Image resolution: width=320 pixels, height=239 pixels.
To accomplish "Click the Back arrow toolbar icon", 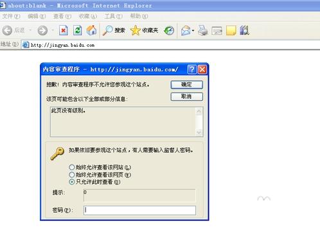I will [x=7, y=30].
